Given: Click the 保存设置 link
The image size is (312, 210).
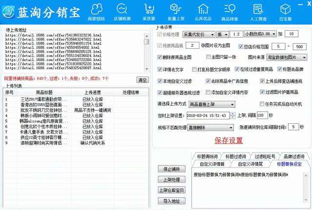Looking at the screenshot, I should 229,140.
